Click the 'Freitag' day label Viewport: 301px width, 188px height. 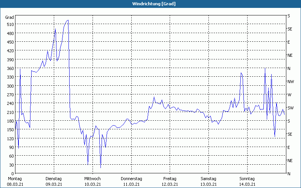170,179
